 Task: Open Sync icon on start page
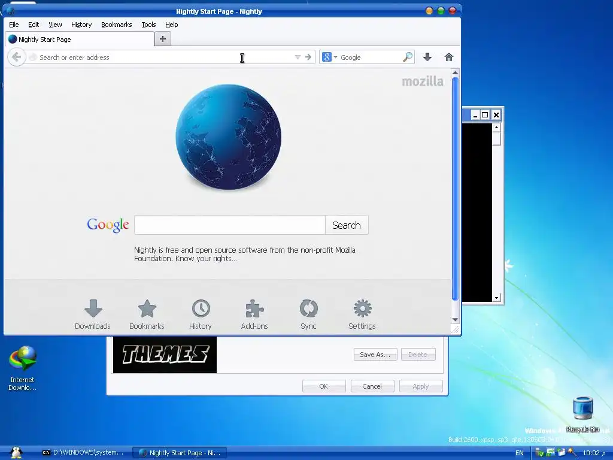point(308,314)
